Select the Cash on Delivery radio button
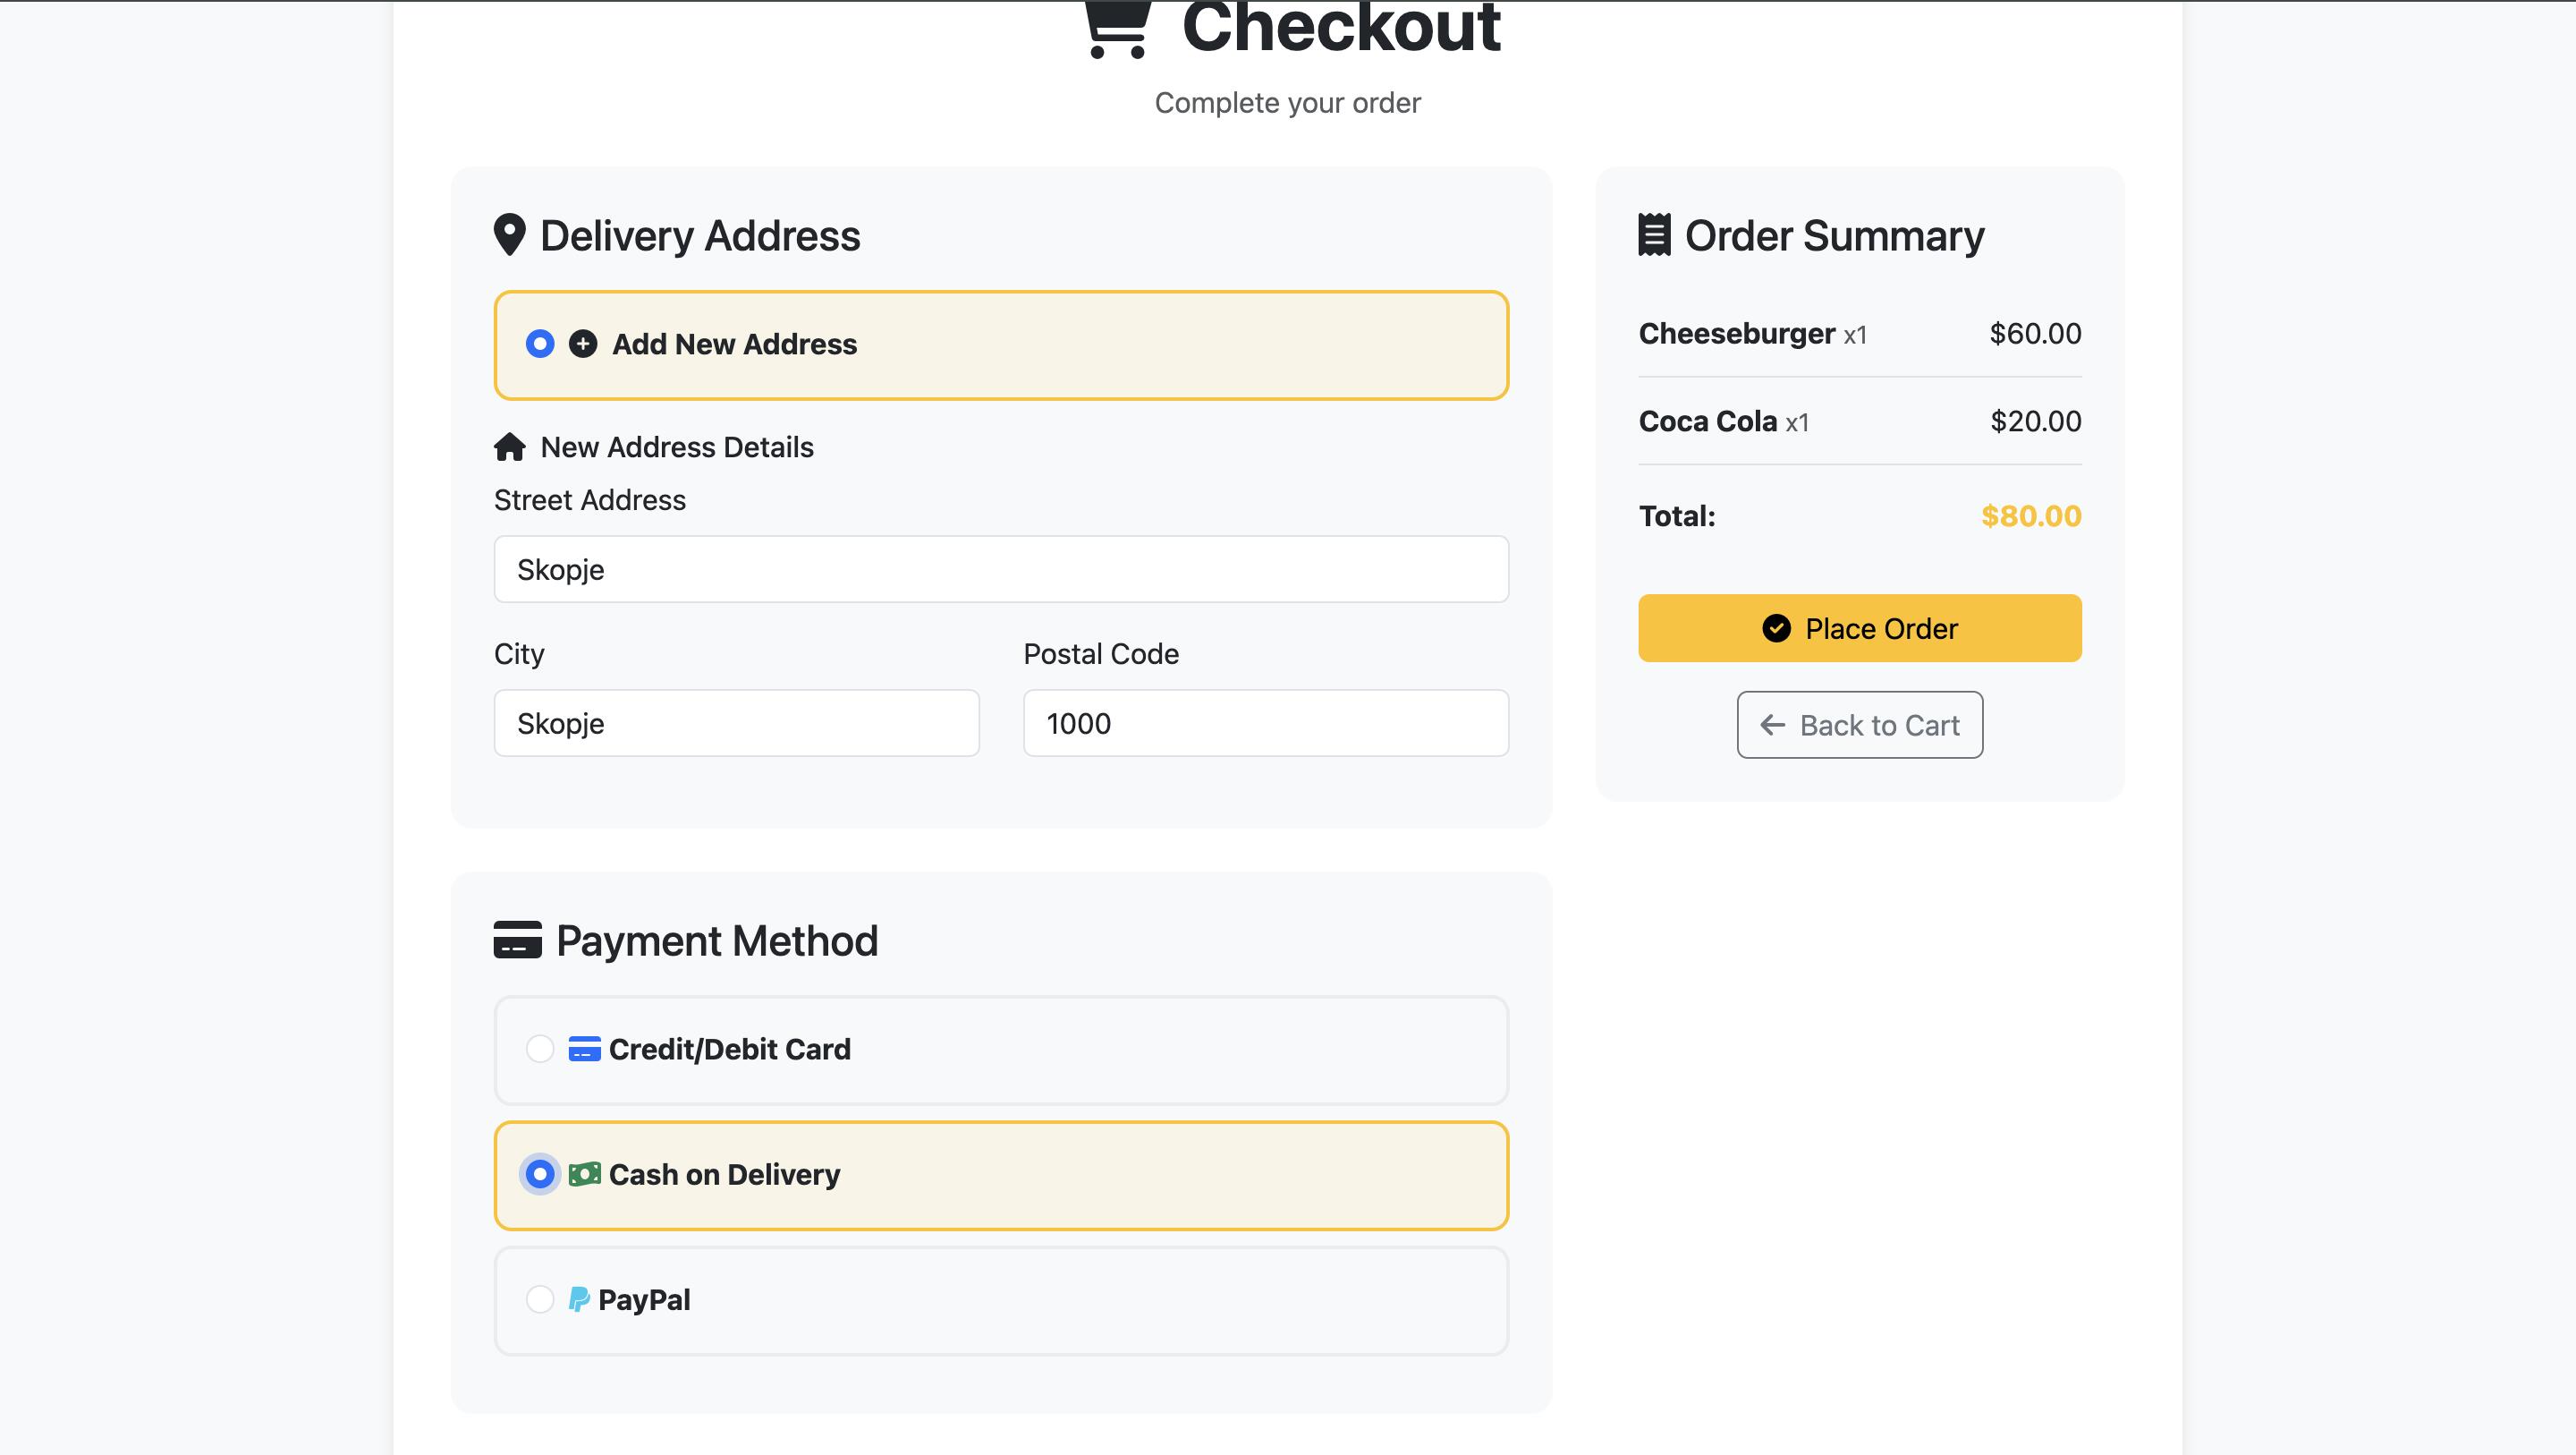Viewport: 2576px width, 1455px height. click(540, 1174)
